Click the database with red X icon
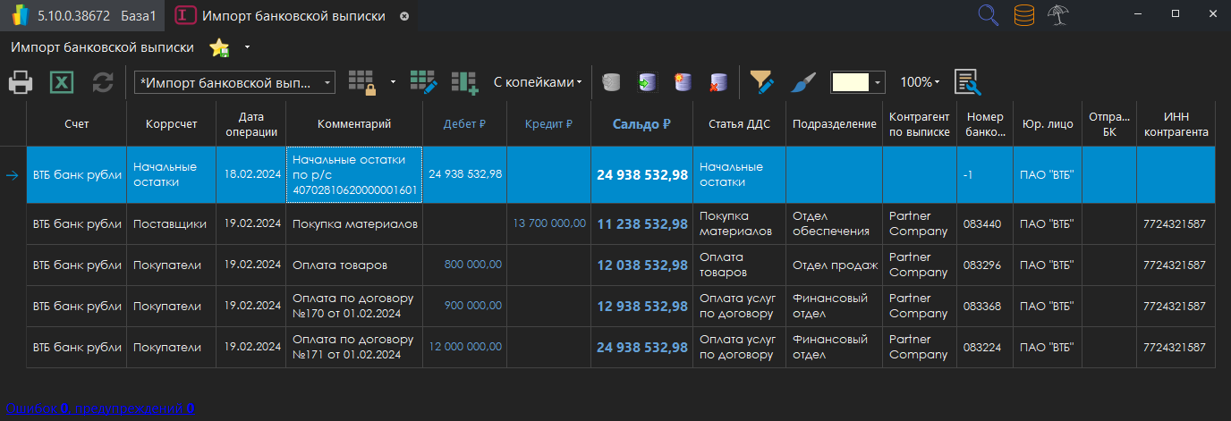This screenshot has width=1231, height=421. pyautogui.click(x=717, y=83)
